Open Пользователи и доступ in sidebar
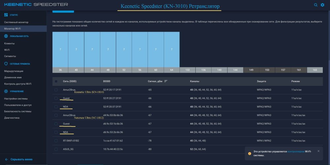 [x=18, y=105]
